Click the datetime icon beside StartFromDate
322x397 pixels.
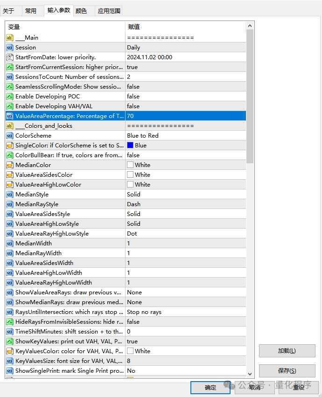10,57
